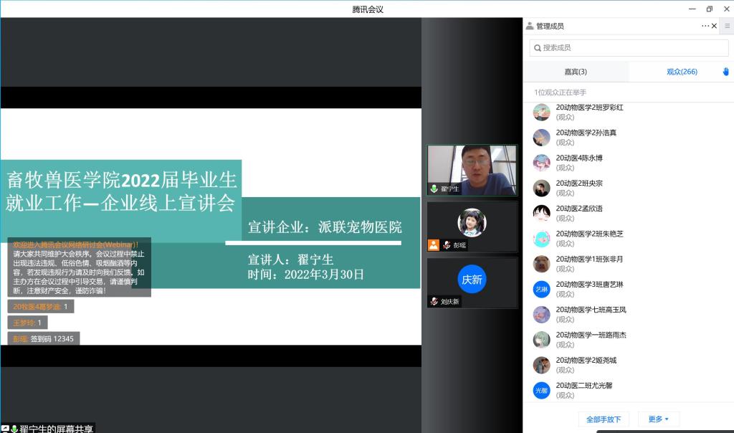Click the blue raised-hand icon
The width and height of the screenshot is (734, 433).
(x=725, y=72)
